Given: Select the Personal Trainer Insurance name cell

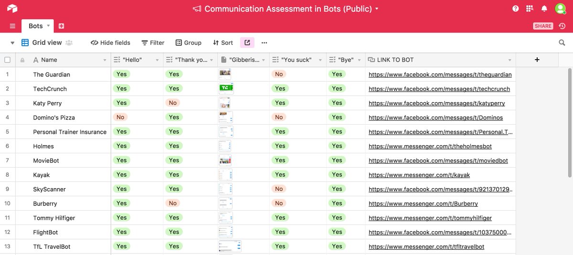Looking at the screenshot, I should pyautogui.click(x=70, y=132).
